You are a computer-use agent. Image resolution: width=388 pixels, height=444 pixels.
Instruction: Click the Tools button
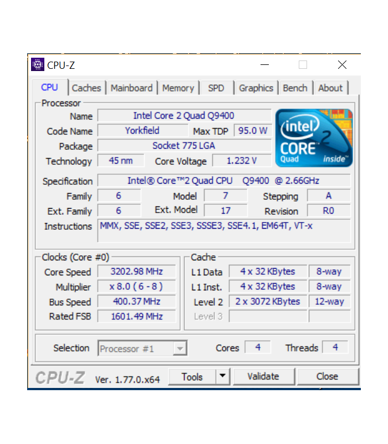[x=192, y=377]
